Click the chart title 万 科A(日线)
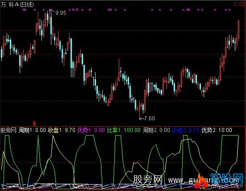The image size is (246, 191). pos(17,4)
